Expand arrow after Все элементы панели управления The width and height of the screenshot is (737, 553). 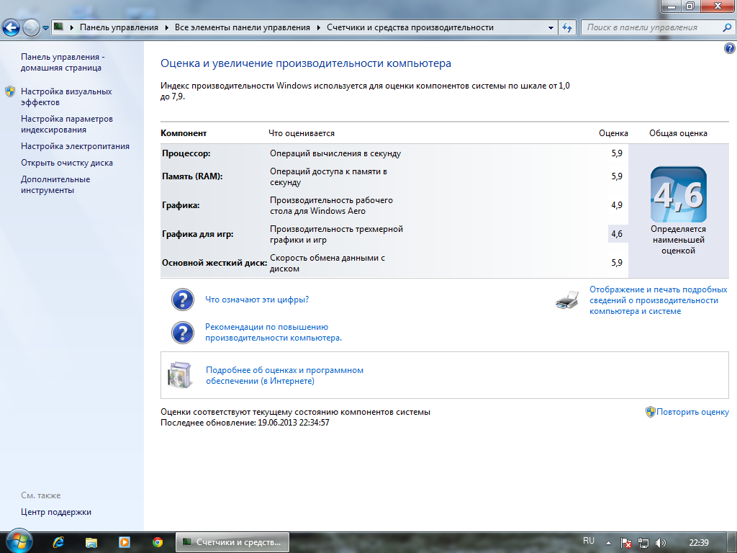click(x=319, y=28)
